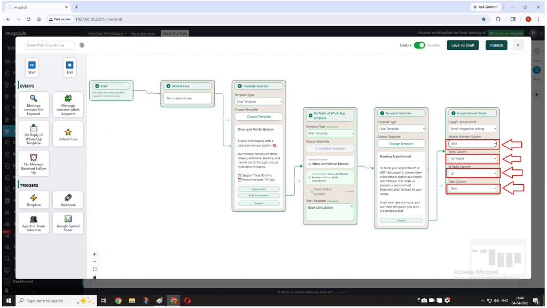Click the canvas zoom in plus button
547x308 pixels.
(95, 254)
